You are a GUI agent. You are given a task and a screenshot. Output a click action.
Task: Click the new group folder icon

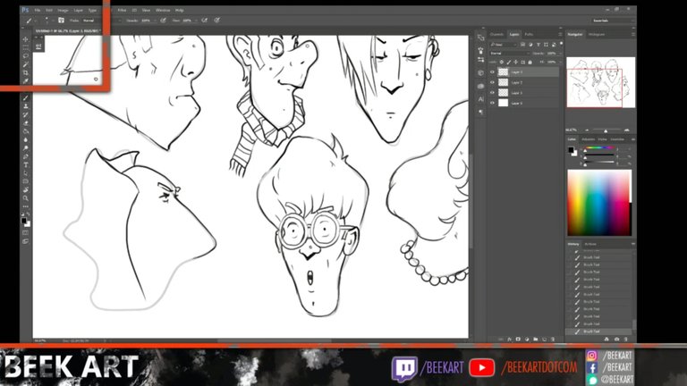[x=534, y=339]
